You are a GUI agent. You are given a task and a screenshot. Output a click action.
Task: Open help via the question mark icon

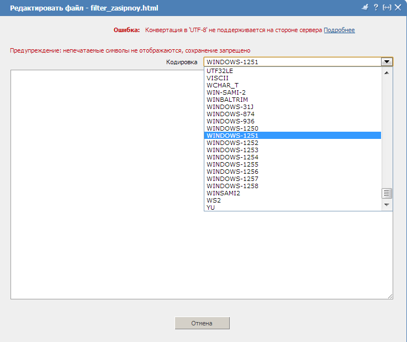click(x=376, y=7)
